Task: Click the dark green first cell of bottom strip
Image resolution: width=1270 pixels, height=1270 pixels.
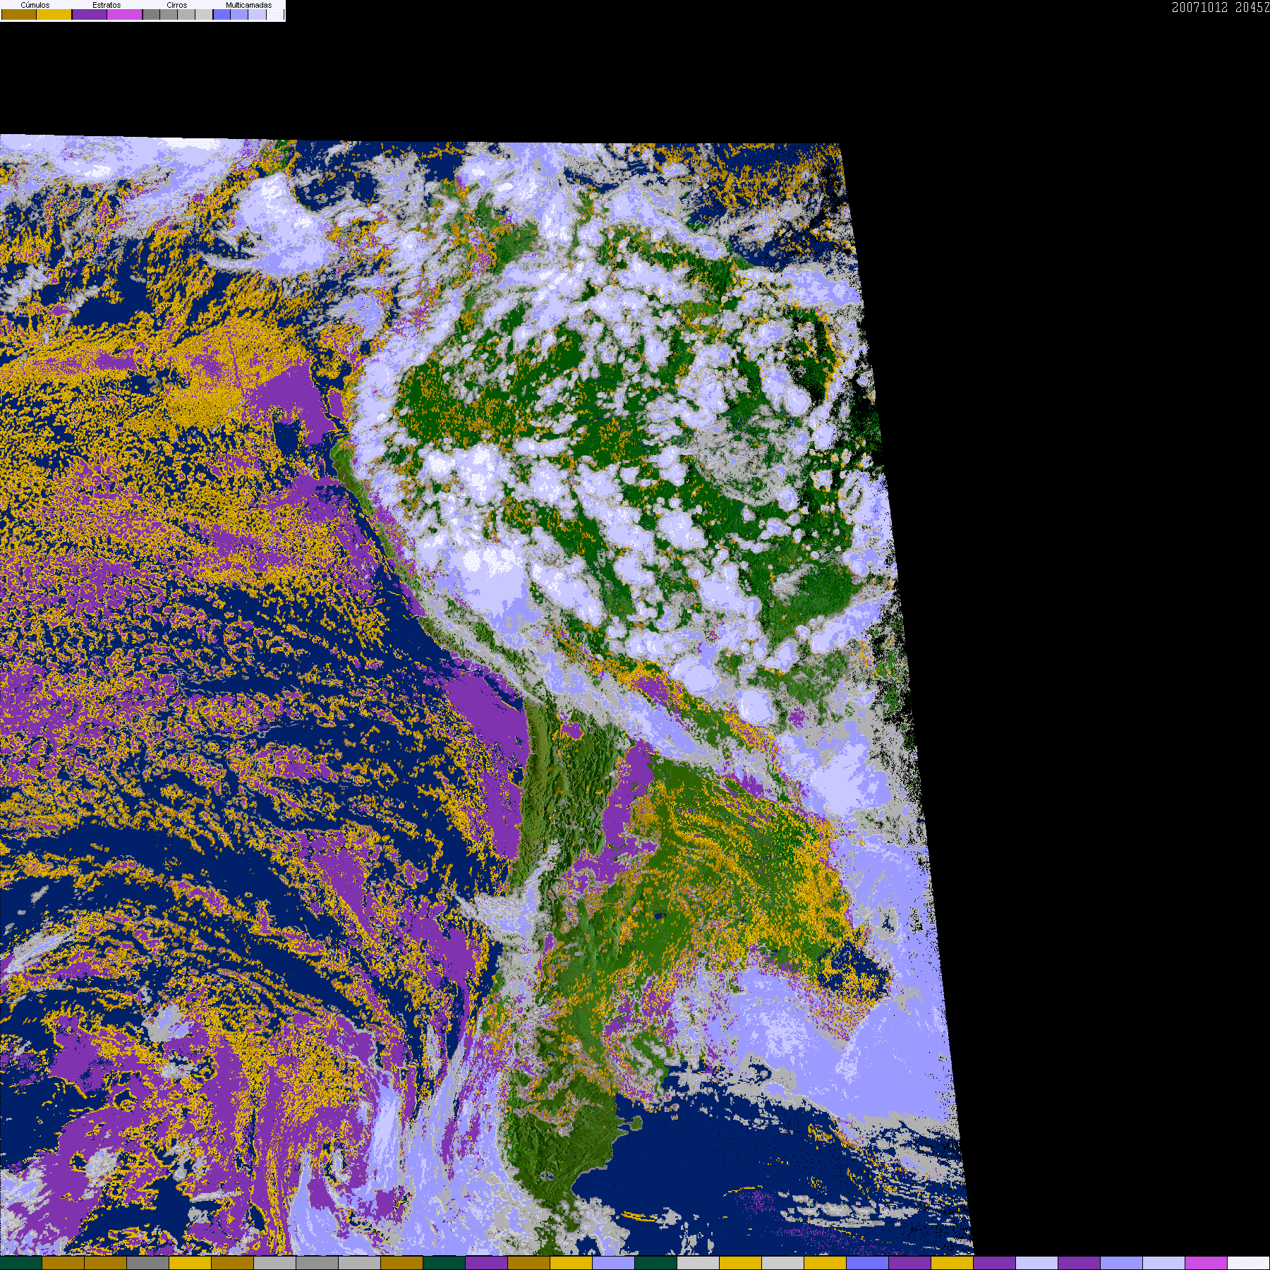Action: (21, 1263)
